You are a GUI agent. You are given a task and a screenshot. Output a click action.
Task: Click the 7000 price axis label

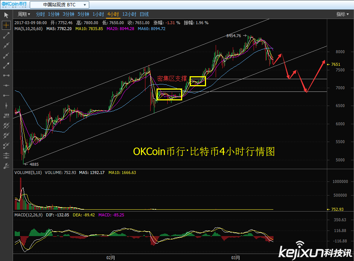pos(340,88)
